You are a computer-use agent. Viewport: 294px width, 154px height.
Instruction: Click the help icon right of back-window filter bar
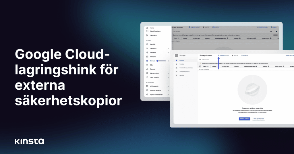pos(271,32)
